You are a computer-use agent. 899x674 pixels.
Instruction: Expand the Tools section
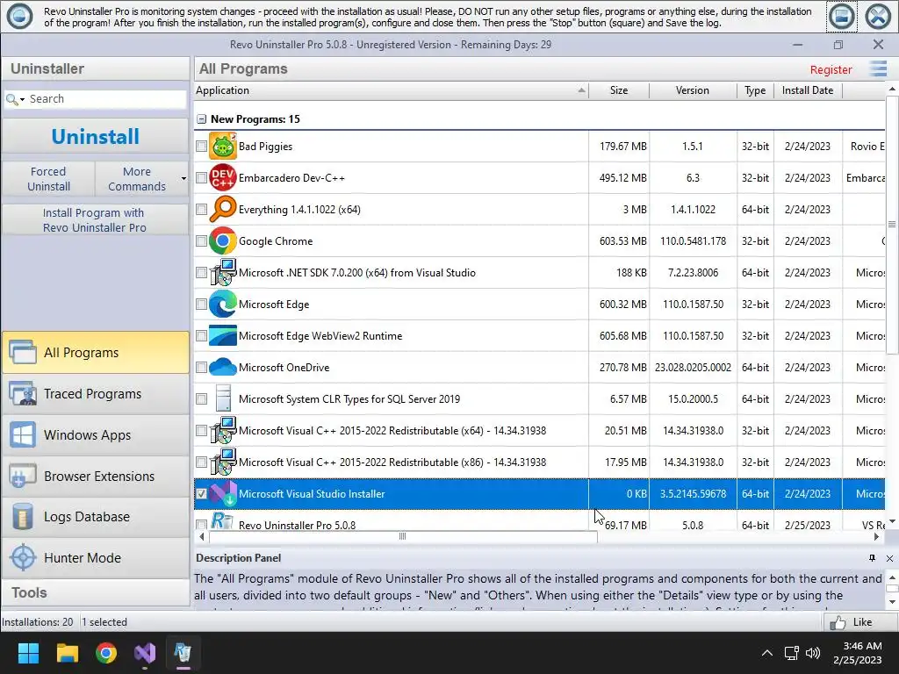[96, 592]
